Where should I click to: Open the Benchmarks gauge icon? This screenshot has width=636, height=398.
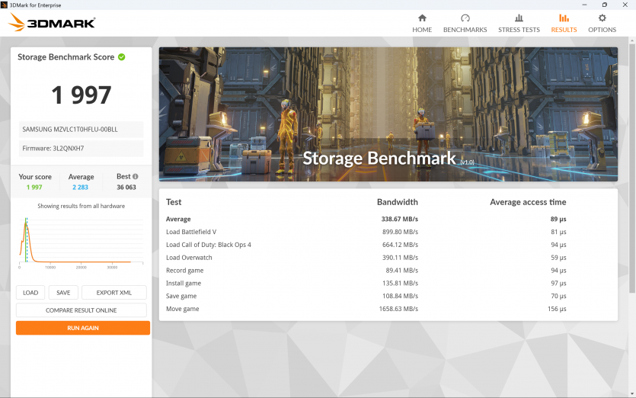[x=465, y=18]
